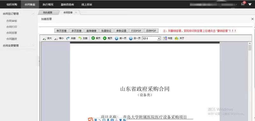This screenshot has height=121, width=255.
Task: Open the 书签 bookmark tool
Action: (x=168, y=38)
